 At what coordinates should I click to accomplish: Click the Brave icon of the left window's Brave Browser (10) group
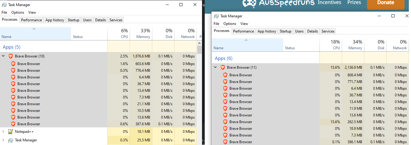[11, 56]
